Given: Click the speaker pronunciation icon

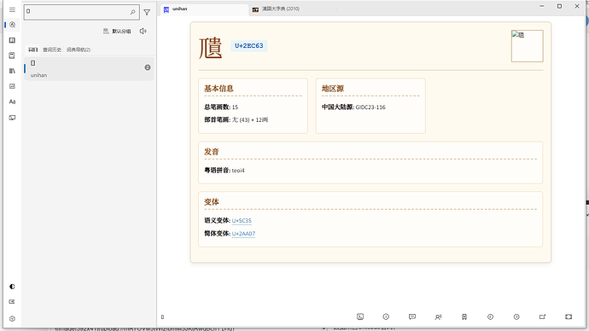Looking at the screenshot, I should tap(143, 32).
